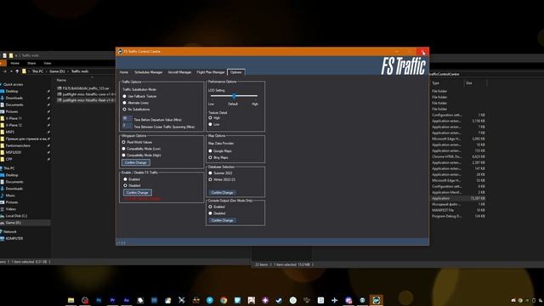Click Confirm Change under Enable / Disable FS Traffic
The height and width of the screenshot is (306, 544).
(x=138, y=192)
